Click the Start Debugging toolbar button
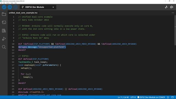This screenshot has width=176, height=99. click(x=15, y=7)
